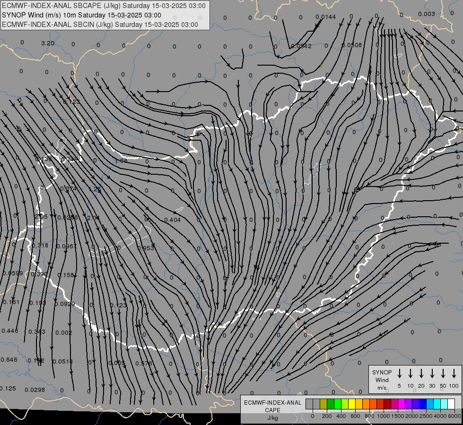This screenshot has width=463, height=425.
Task: Click the 10 m/s wind legend arrow
Action: point(410,374)
